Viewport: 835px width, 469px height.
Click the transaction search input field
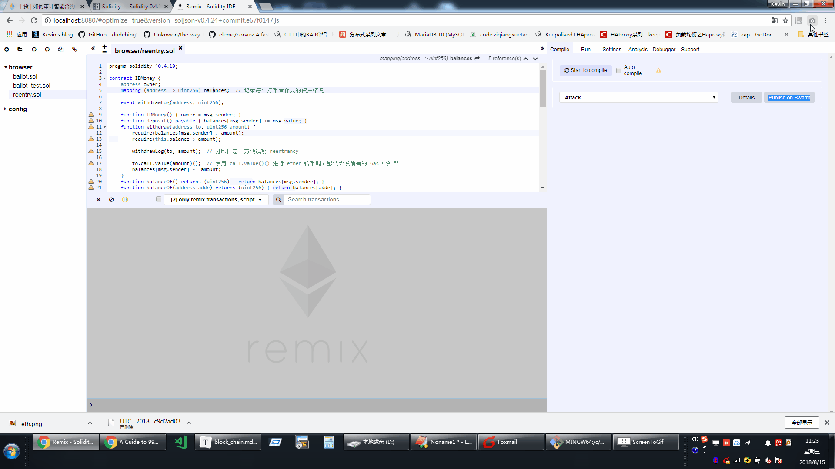tap(327, 199)
